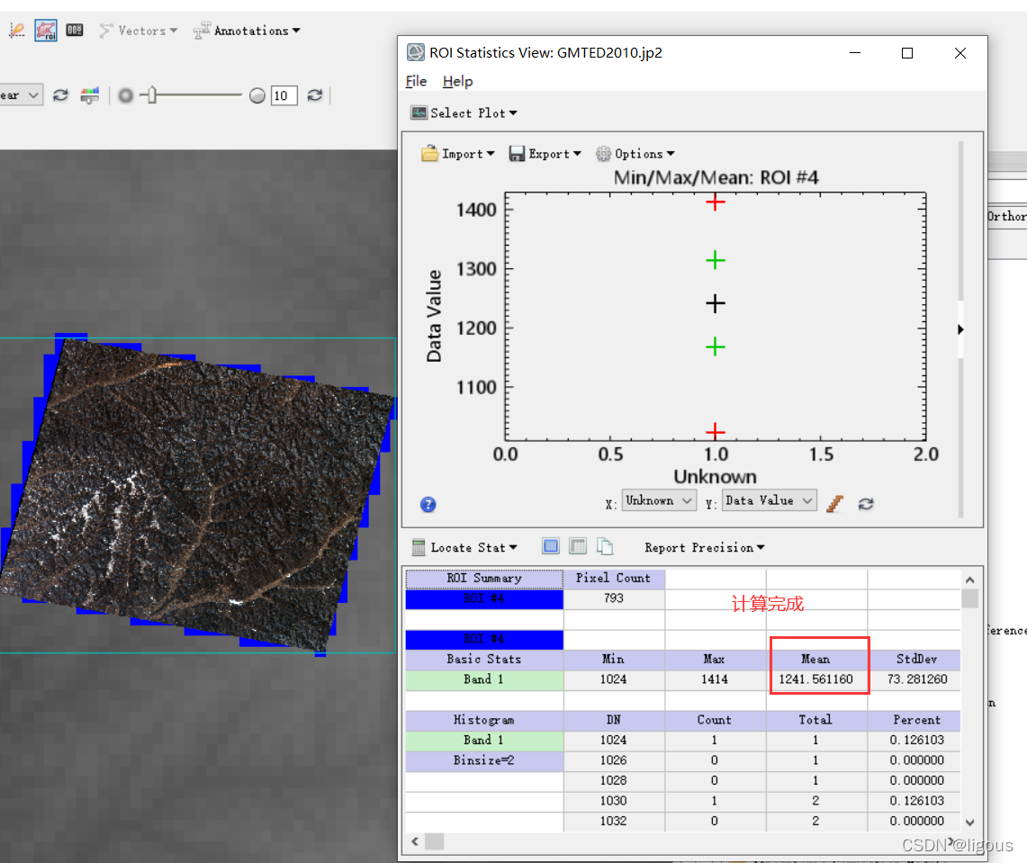Click the low sharpen blurred circle icon
Viewport: 1027px width, 863px height.
[126, 96]
